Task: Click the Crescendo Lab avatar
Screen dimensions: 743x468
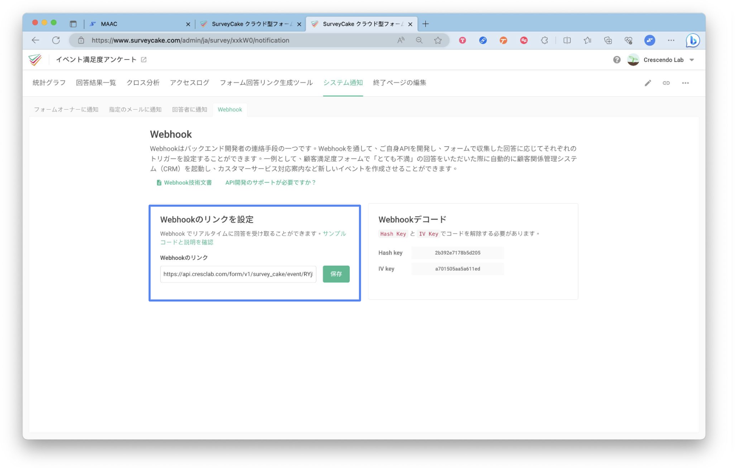Action: point(633,60)
